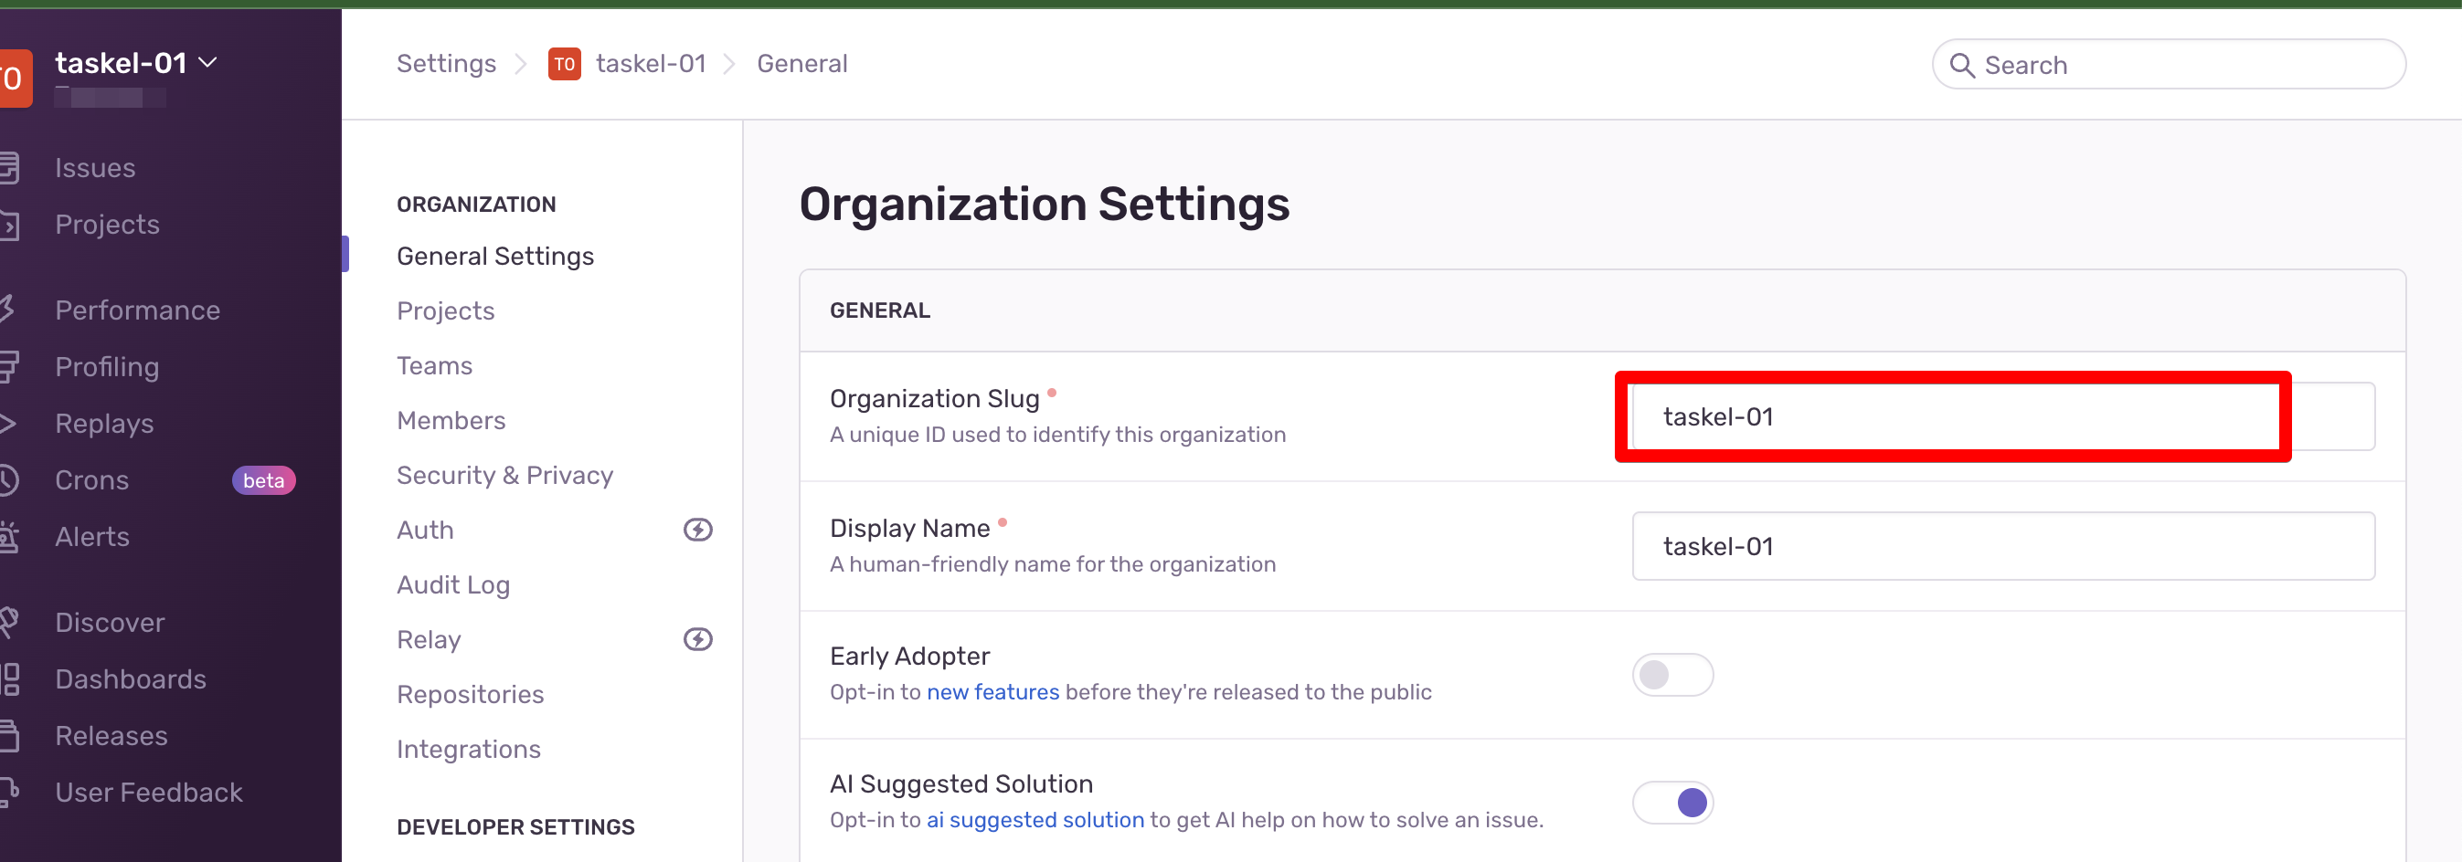This screenshot has width=2462, height=862.
Task: Enable the Early Adopter toggle
Action: (1671, 675)
